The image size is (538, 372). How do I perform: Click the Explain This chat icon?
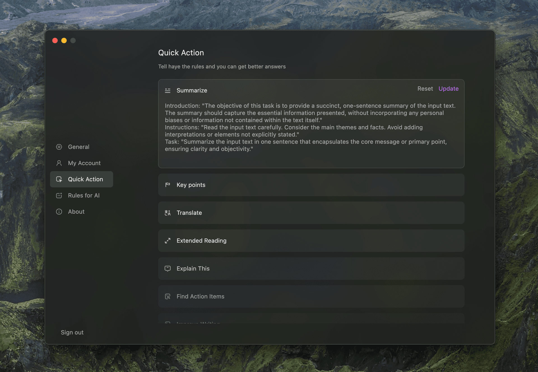[x=168, y=269]
